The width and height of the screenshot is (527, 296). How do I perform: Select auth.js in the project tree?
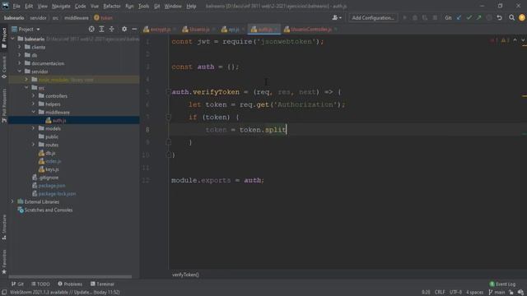pyautogui.click(x=59, y=120)
